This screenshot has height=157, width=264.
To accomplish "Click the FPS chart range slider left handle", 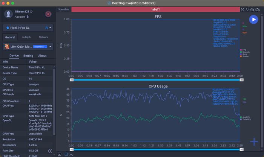I will [x=72, y=80].
